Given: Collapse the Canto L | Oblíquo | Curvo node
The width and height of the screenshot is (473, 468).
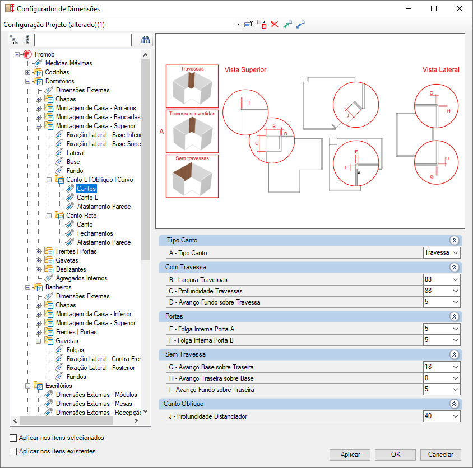Looking at the screenshot, I should click(49, 180).
